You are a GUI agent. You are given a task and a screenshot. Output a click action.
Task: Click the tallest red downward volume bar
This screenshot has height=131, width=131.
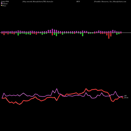[x=109, y=36]
